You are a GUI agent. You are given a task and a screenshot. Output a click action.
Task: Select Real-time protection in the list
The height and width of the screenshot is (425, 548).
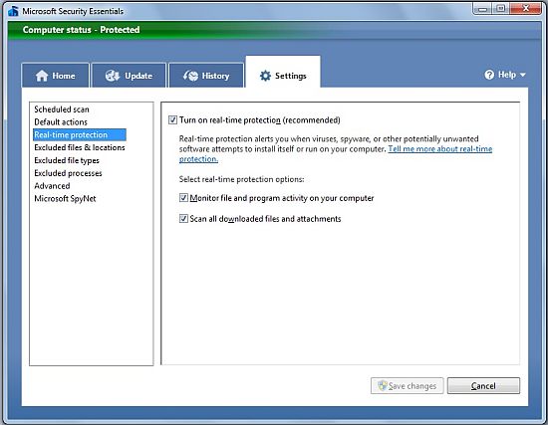tap(80, 134)
